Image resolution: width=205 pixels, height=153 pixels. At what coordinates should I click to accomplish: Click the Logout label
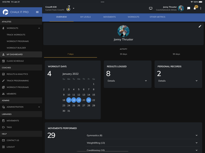tap(11, 147)
